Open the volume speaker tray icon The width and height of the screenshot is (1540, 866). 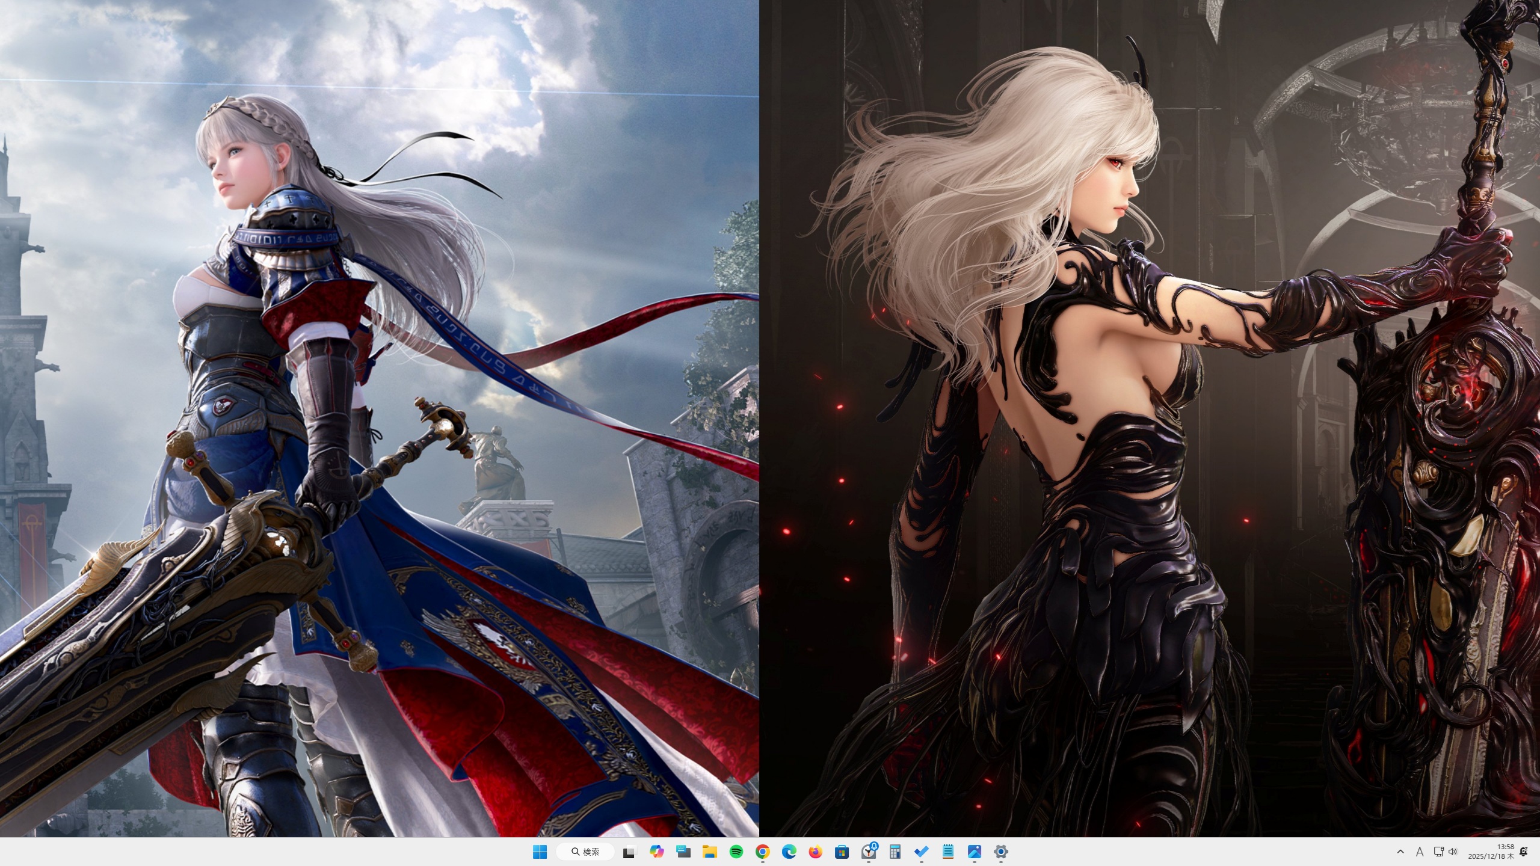coord(1453,852)
